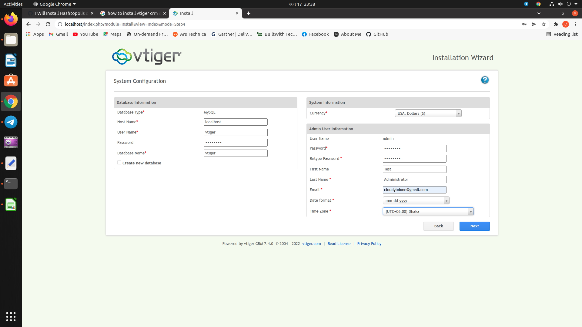Open Chrome extensions puzzle icon
The image size is (582, 327).
(x=556, y=24)
